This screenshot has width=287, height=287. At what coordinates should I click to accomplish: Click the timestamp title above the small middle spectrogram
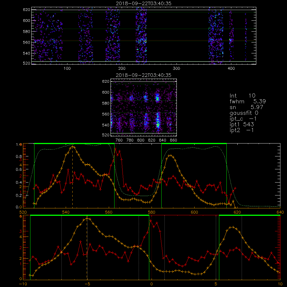pyautogui.click(x=144, y=75)
